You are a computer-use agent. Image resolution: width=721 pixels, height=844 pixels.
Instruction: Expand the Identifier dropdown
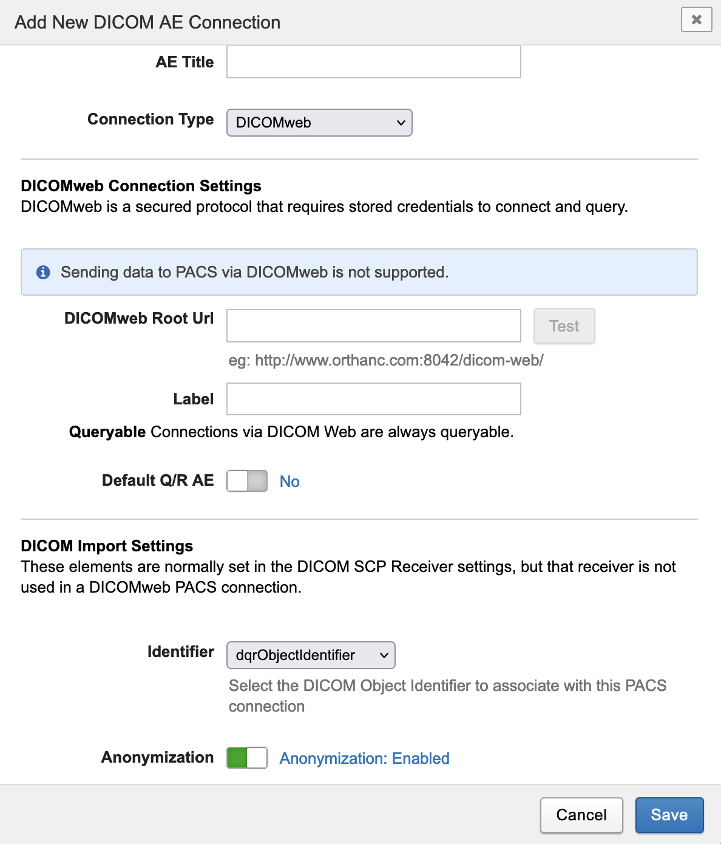pos(311,655)
